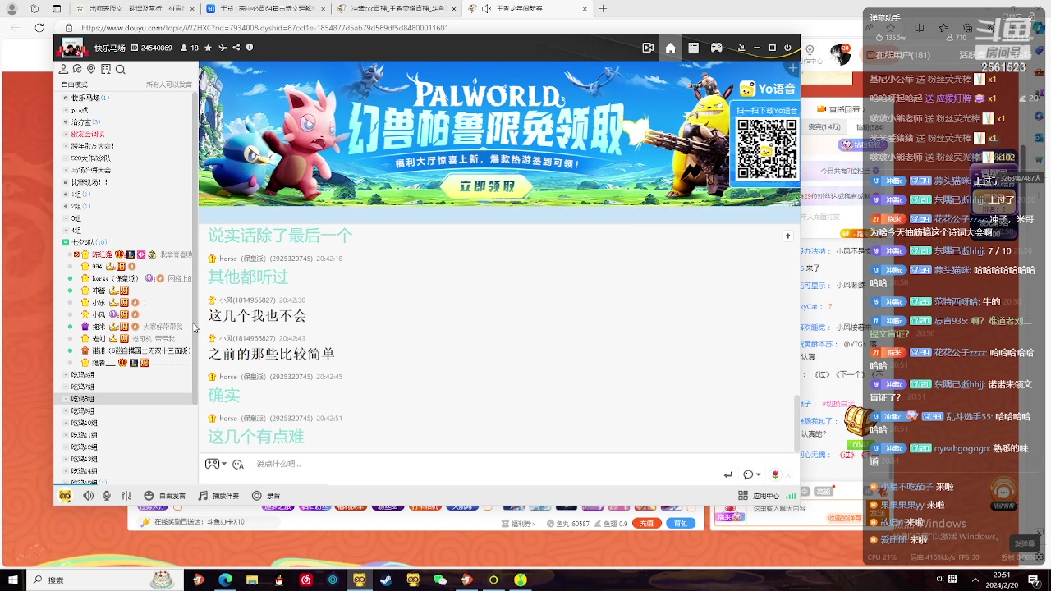Select user 小风 in channel member list
This screenshot has height=591, width=1051.
(x=99, y=314)
